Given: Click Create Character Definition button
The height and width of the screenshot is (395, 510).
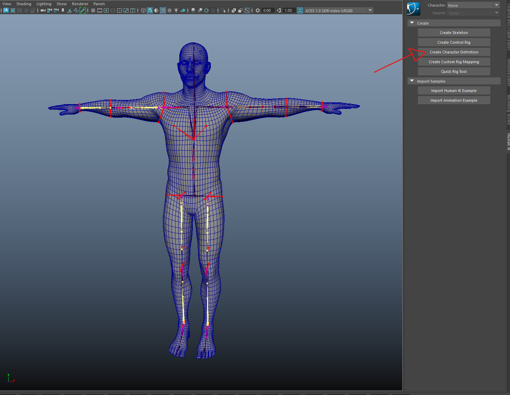Looking at the screenshot, I should pyautogui.click(x=454, y=52).
